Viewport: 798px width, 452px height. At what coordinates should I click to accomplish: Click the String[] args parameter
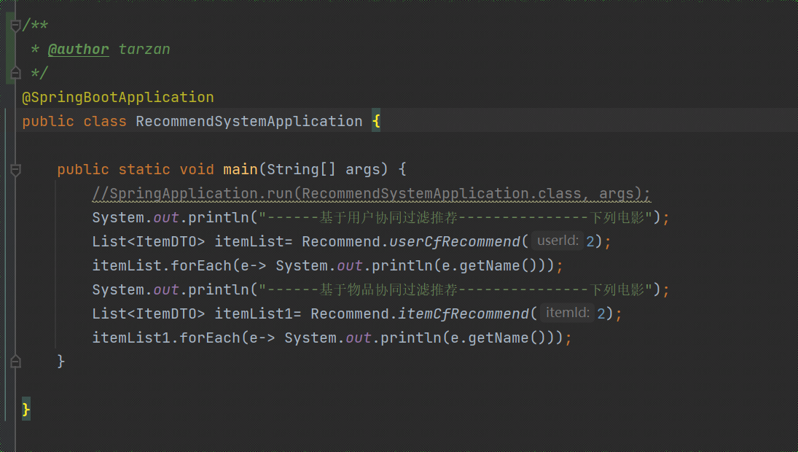point(323,170)
